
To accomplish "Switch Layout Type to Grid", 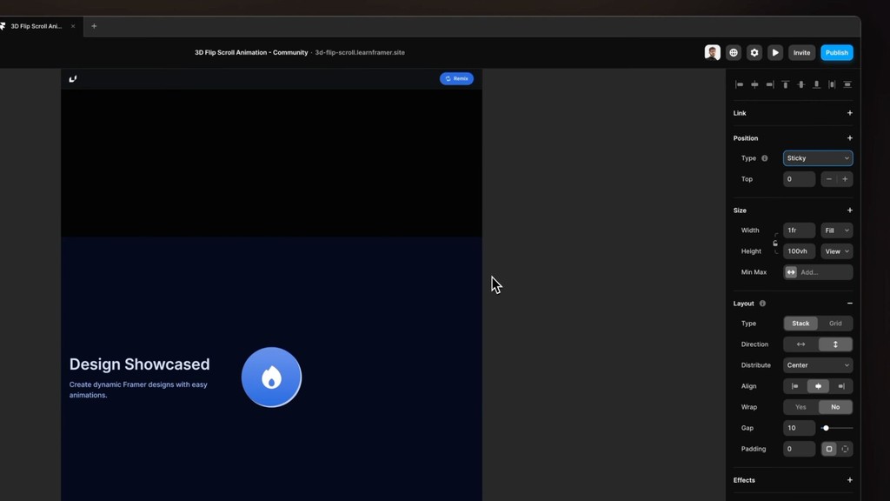I will (x=835, y=323).
